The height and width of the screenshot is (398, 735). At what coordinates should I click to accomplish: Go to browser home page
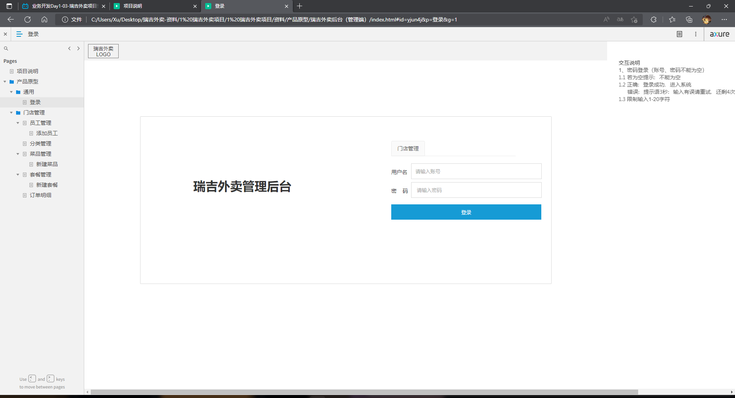click(x=44, y=20)
